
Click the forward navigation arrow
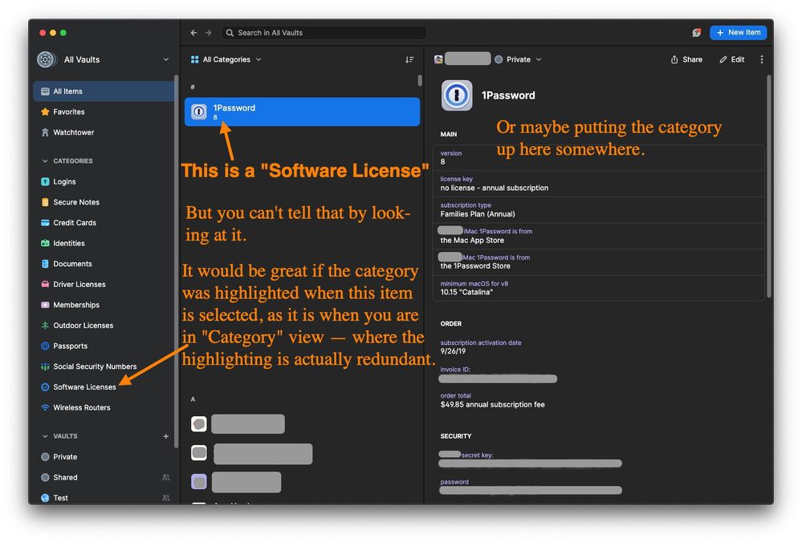coord(209,33)
